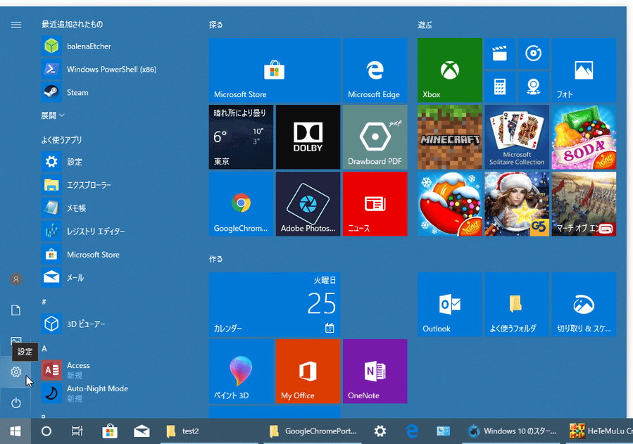Click the 探る tile group heading
The height and width of the screenshot is (444, 633).
(x=215, y=25)
